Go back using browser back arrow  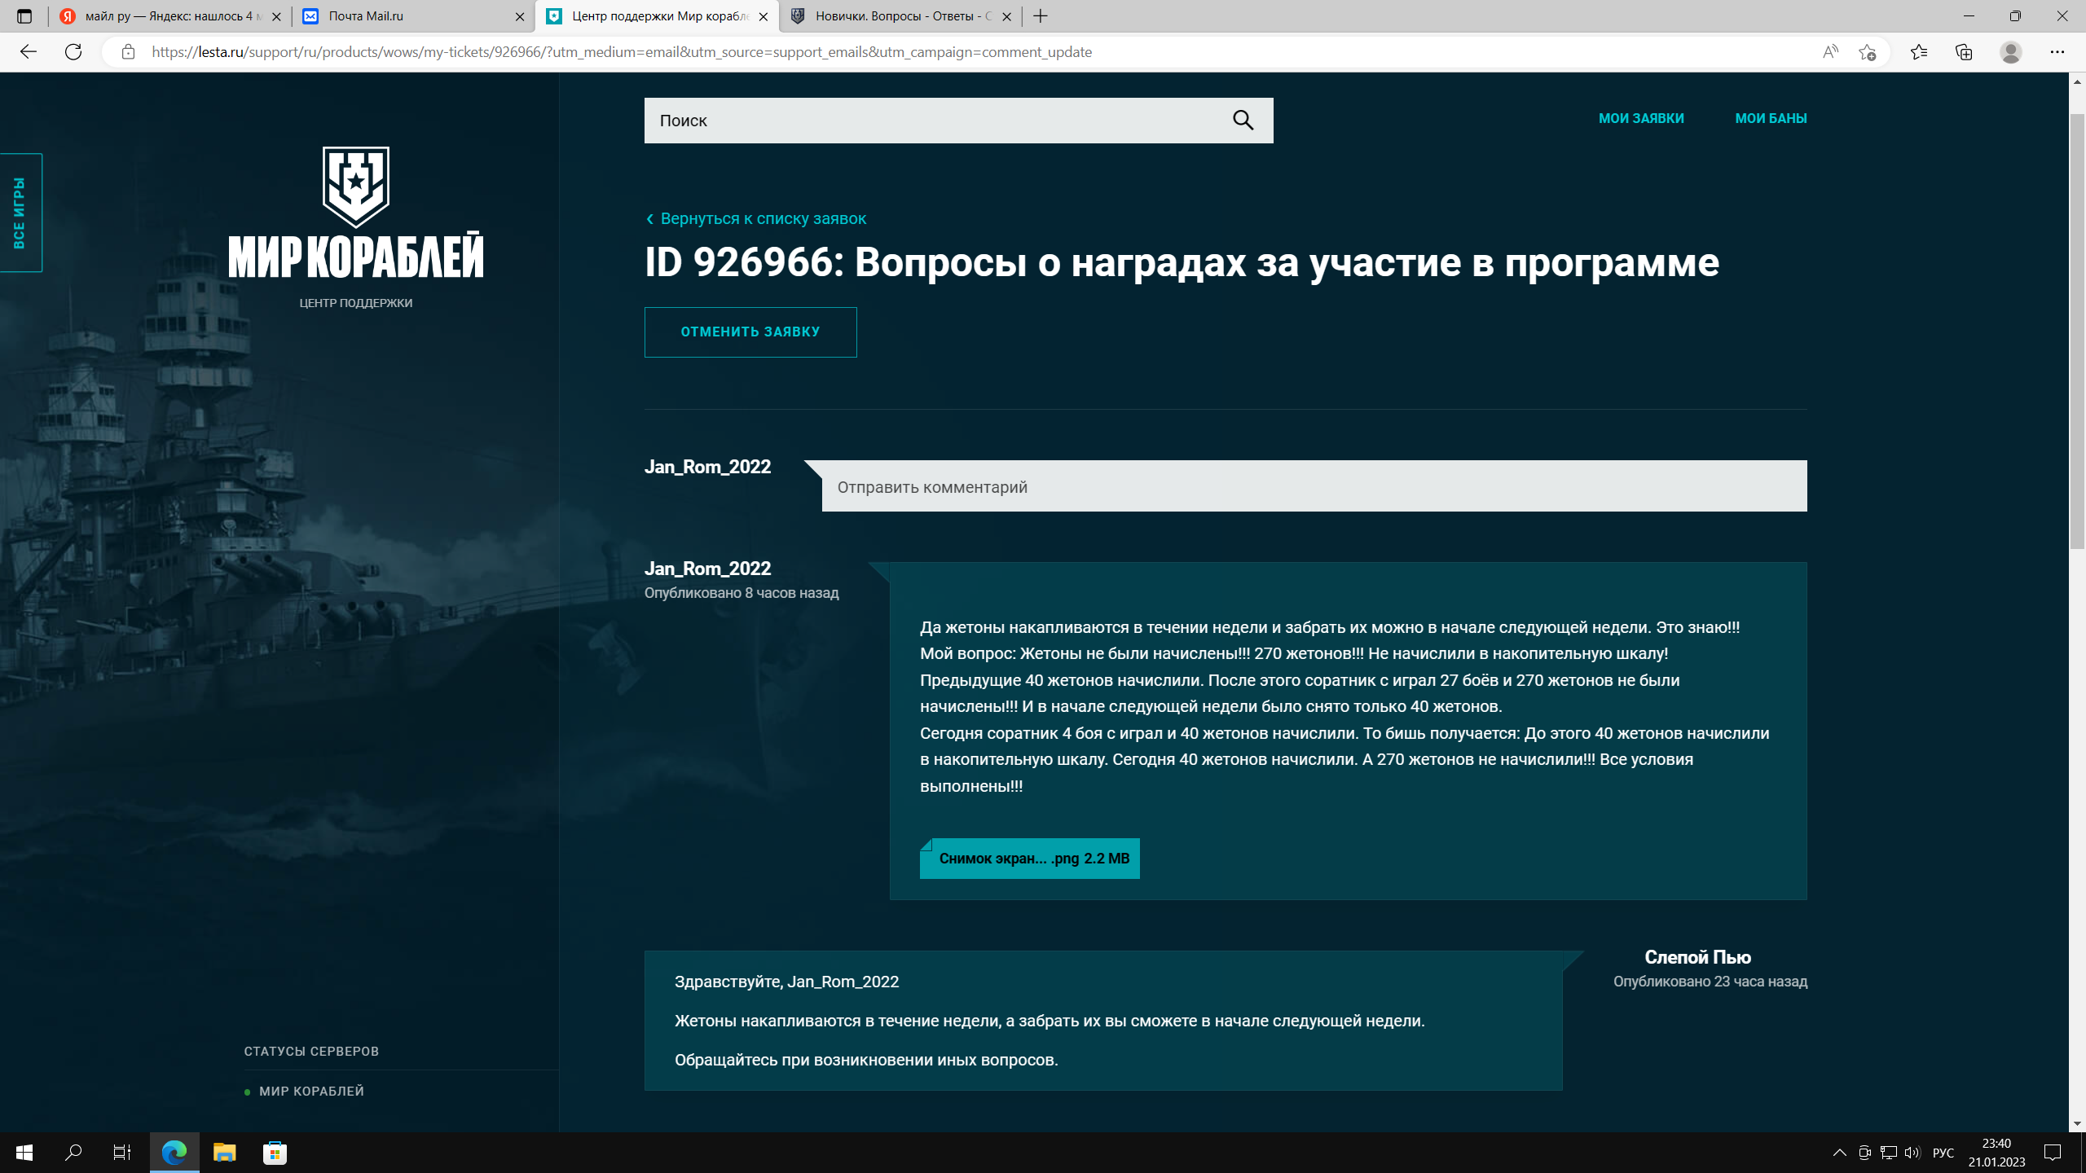[x=29, y=52]
